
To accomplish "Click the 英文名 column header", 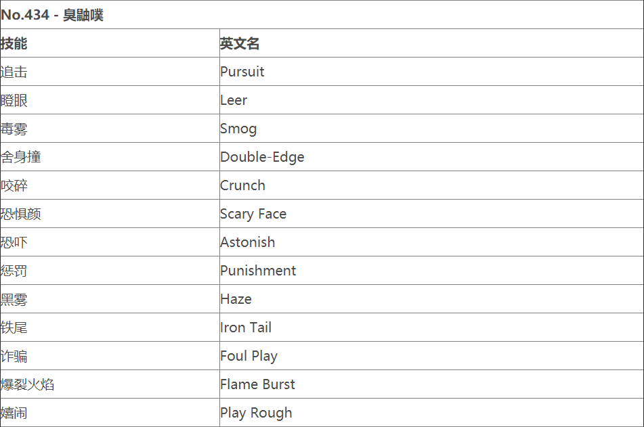I will coord(240,43).
